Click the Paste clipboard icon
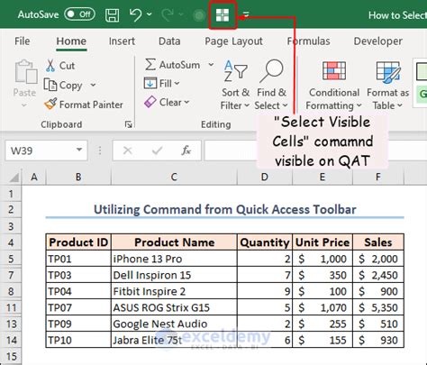 pos(26,71)
